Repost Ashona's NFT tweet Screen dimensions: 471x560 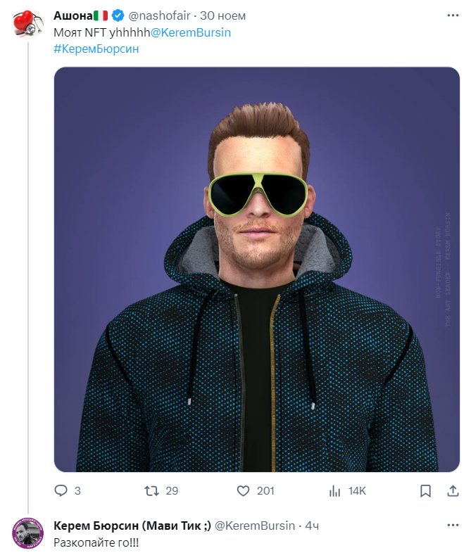(151, 490)
